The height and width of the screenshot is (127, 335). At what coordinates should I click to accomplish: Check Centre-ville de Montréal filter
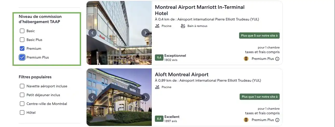(x=22, y=104)
